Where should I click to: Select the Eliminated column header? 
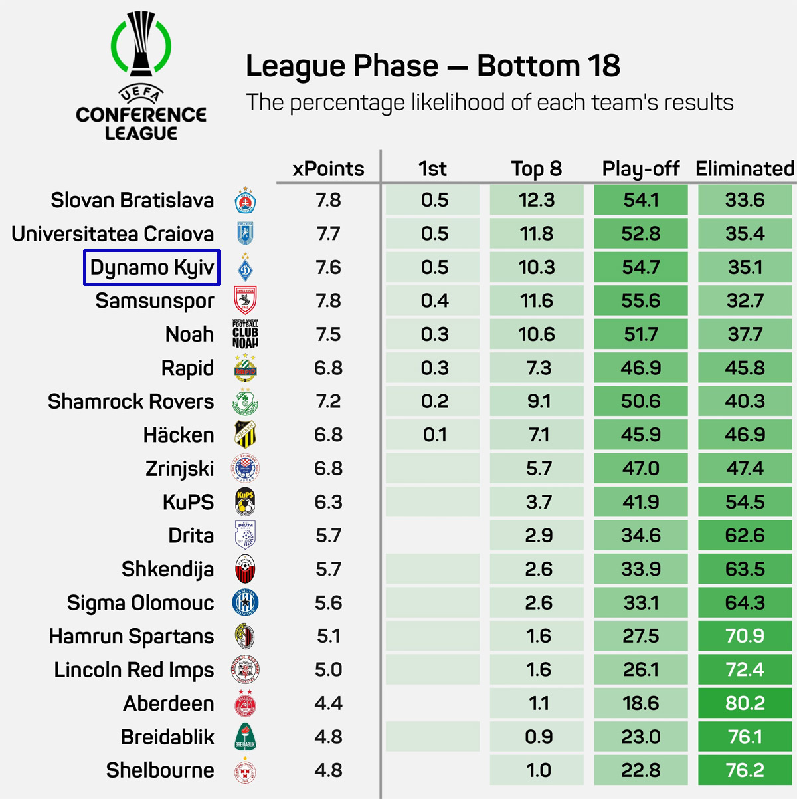tap(745, 169)
